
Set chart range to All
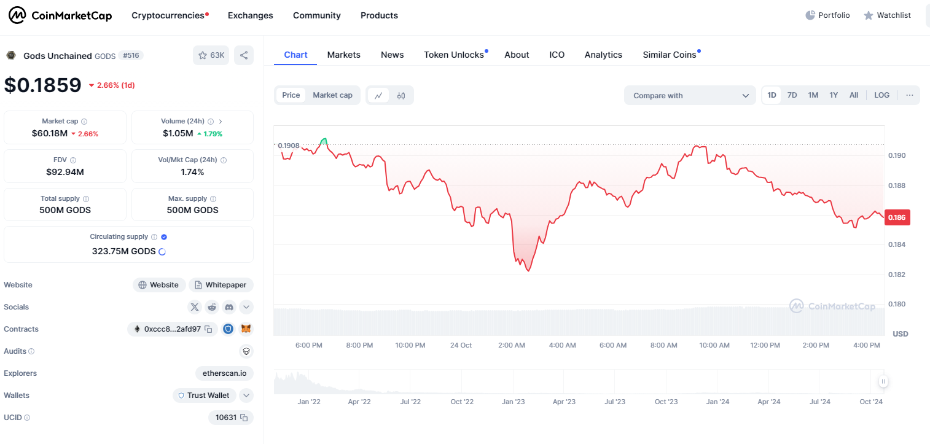tap(854, 95)
